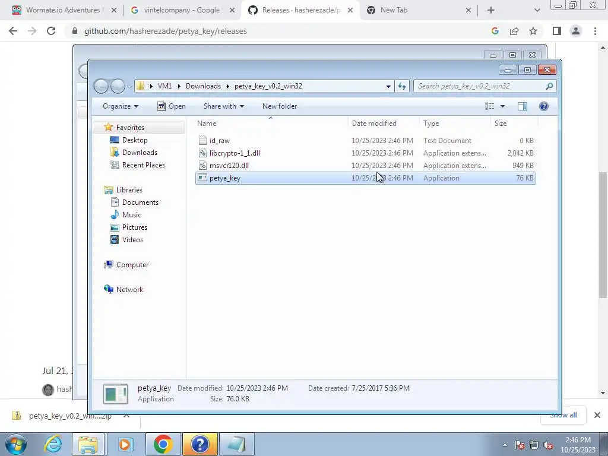The width and height of the screenshot is (608, 456).
Task: Open the Pictures library
Action: pyautogui.click(x=135, y=227)
